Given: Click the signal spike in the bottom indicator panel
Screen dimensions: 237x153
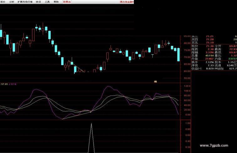Looking at the screenshot, I should [91, 138].
